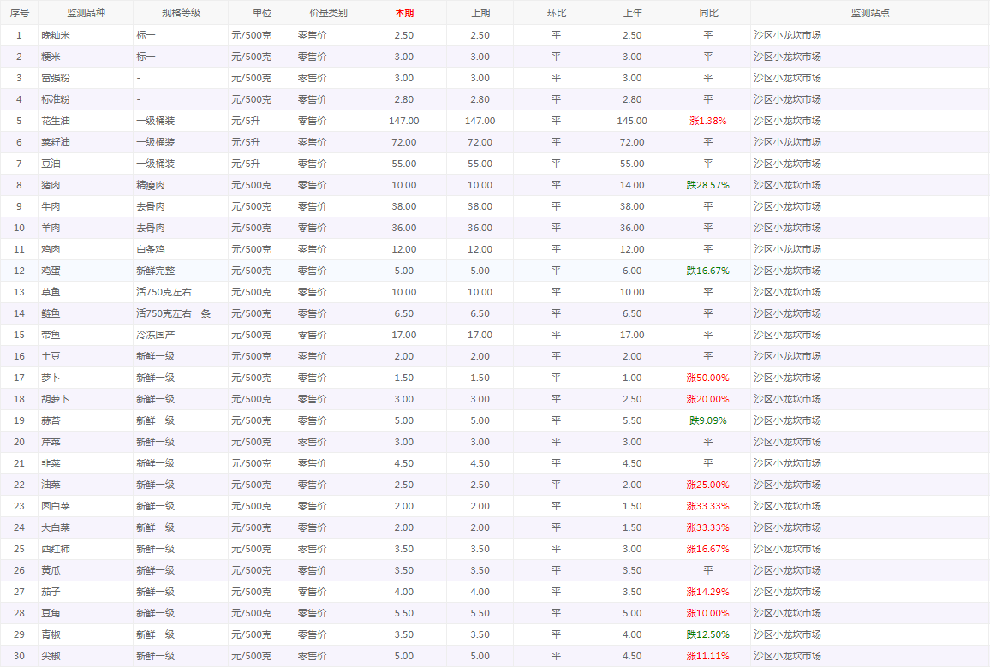Click the 监测品种 column header
The image size is (990, 667).
click(x=86, y=13)
